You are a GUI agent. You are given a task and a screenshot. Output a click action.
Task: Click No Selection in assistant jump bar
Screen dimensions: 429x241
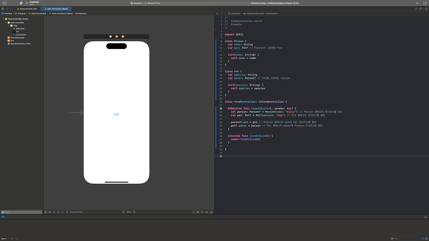click(272, 13)
